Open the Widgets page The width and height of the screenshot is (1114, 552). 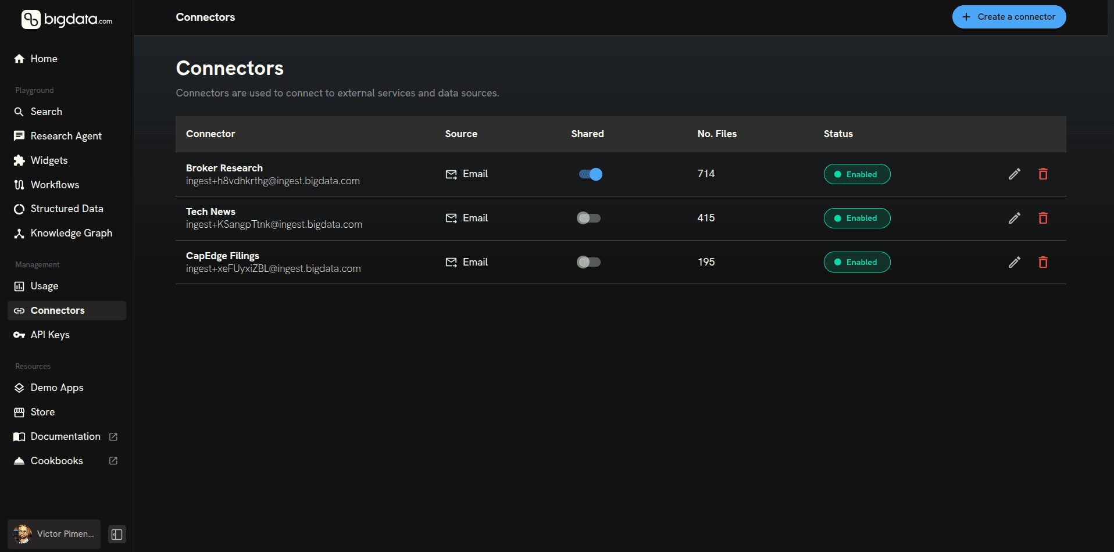[67, 160]
